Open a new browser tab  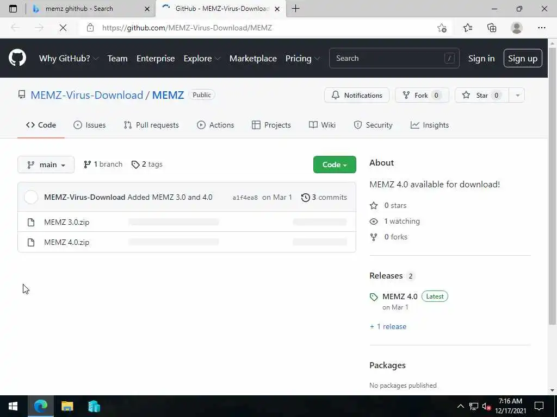[295, 9]
